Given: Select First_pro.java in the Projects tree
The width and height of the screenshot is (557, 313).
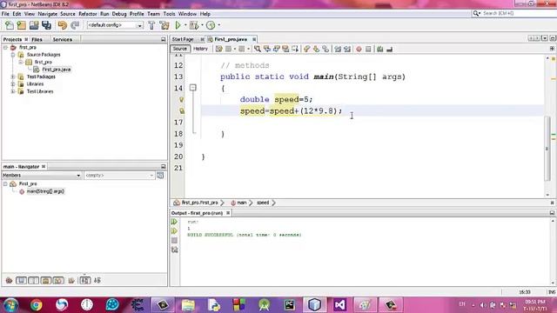Looking at the screenshot, I should tap(57, 70).
